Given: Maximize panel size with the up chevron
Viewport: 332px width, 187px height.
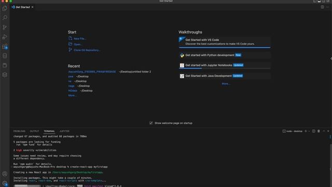Looking at the screenshot, I should click(x=324, y=131).
